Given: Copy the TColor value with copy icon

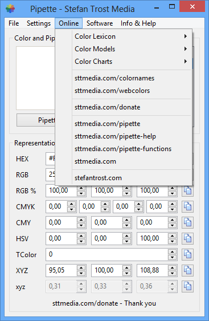Looking at the screenshot, I should tap(187, 254).
